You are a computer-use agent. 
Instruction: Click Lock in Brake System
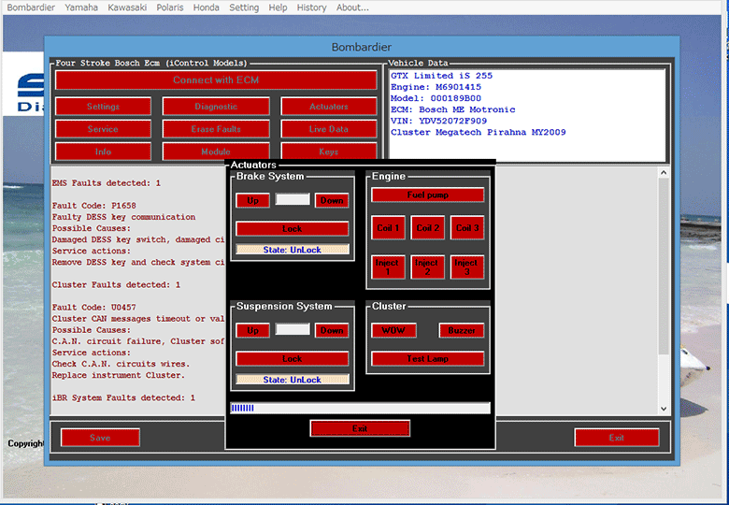(292, 229)
